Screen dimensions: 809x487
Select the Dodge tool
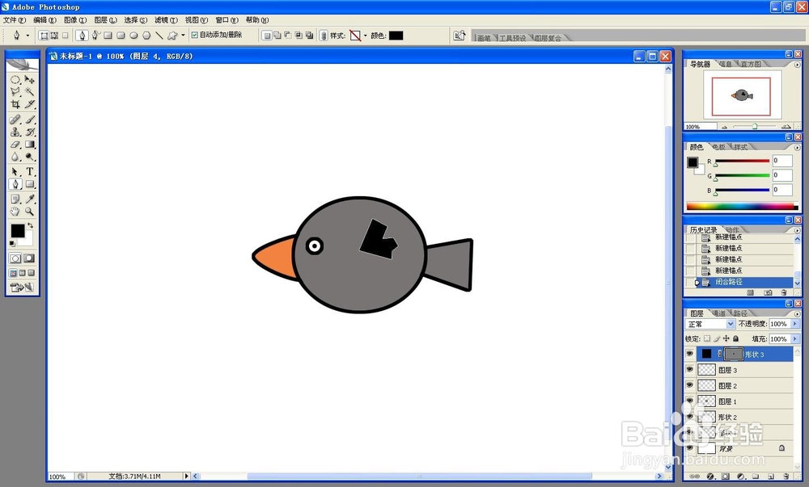coord(29,157)
